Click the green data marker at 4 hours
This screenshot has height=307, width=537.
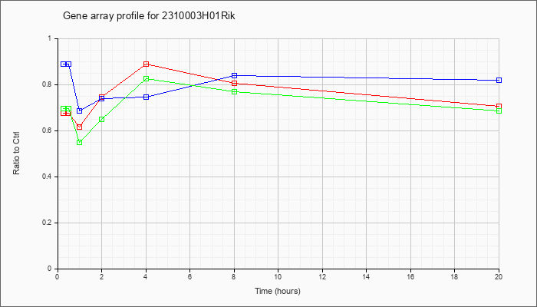(x=147, y=78)
